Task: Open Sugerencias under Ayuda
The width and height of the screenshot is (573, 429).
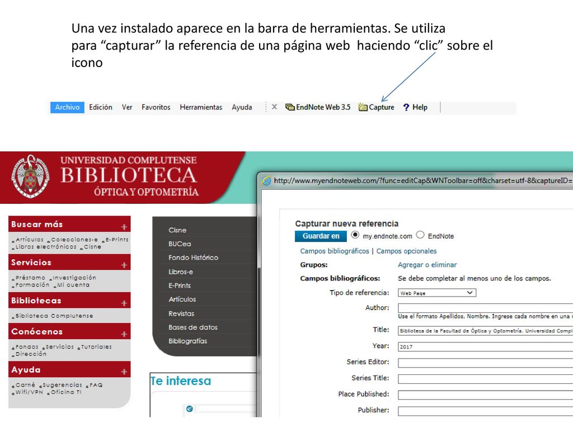Action: click(x=63, y=385)
